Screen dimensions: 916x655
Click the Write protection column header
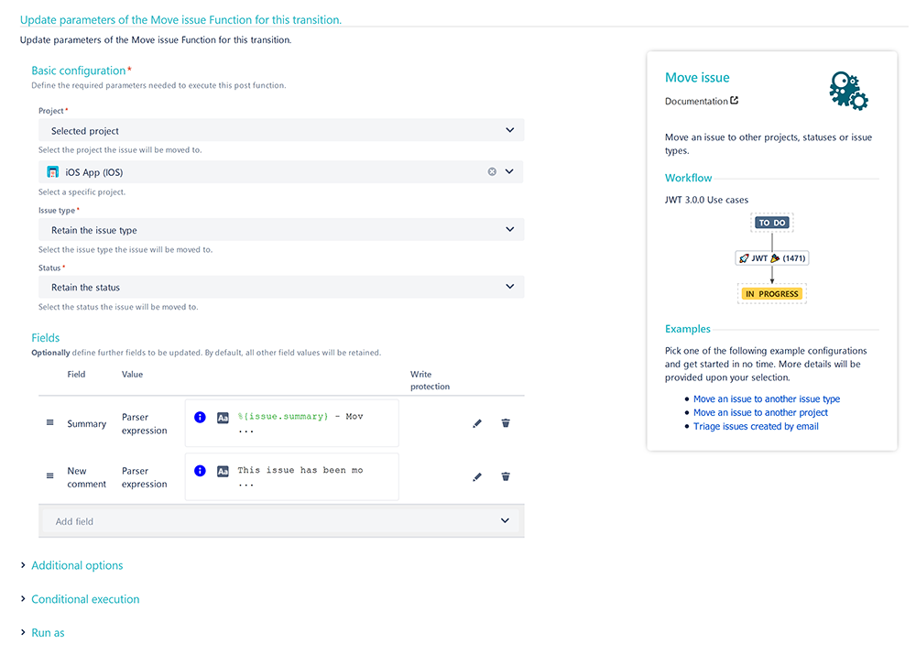coord(430,380)
